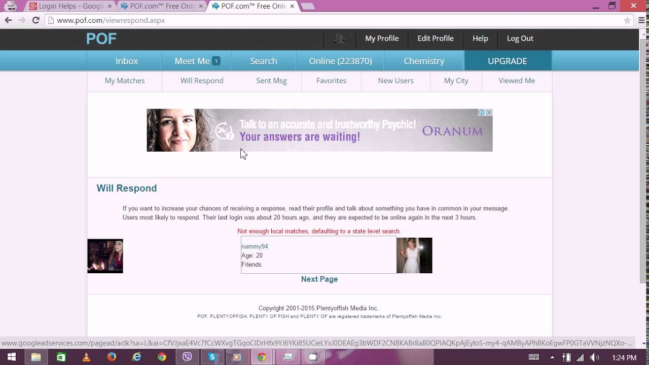Image resolution: width=649 pixels, height=365 pixels.
Task: Close the Login Helps tab
Action: [110, 6]
